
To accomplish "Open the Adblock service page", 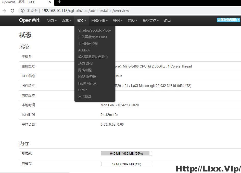I will coord(84,50).
